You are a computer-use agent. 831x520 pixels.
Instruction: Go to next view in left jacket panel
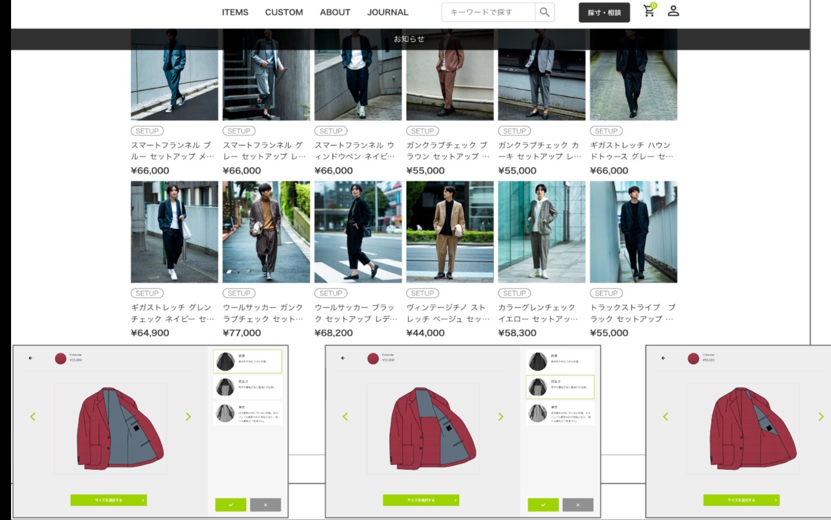pyautogui.click(x=188, y=417)
